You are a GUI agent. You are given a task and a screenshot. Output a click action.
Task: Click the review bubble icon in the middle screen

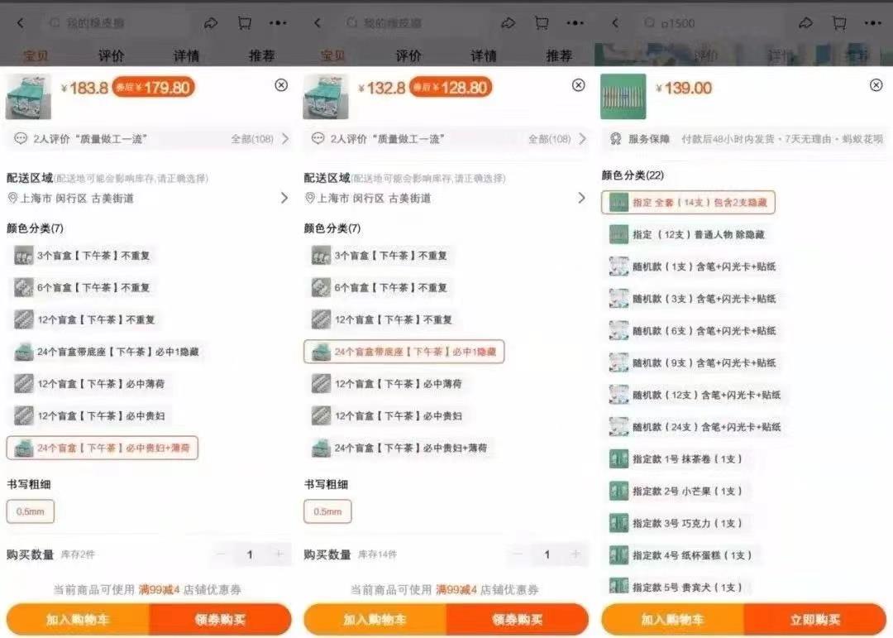click(x=318, y=139)
